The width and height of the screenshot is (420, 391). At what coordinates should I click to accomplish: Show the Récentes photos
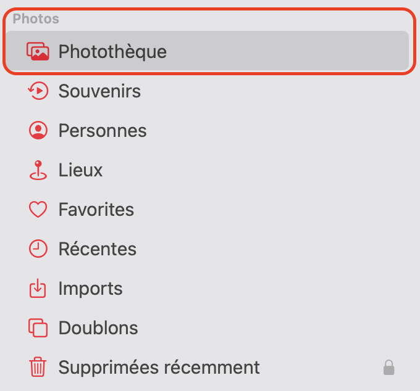tap(97, 249)
